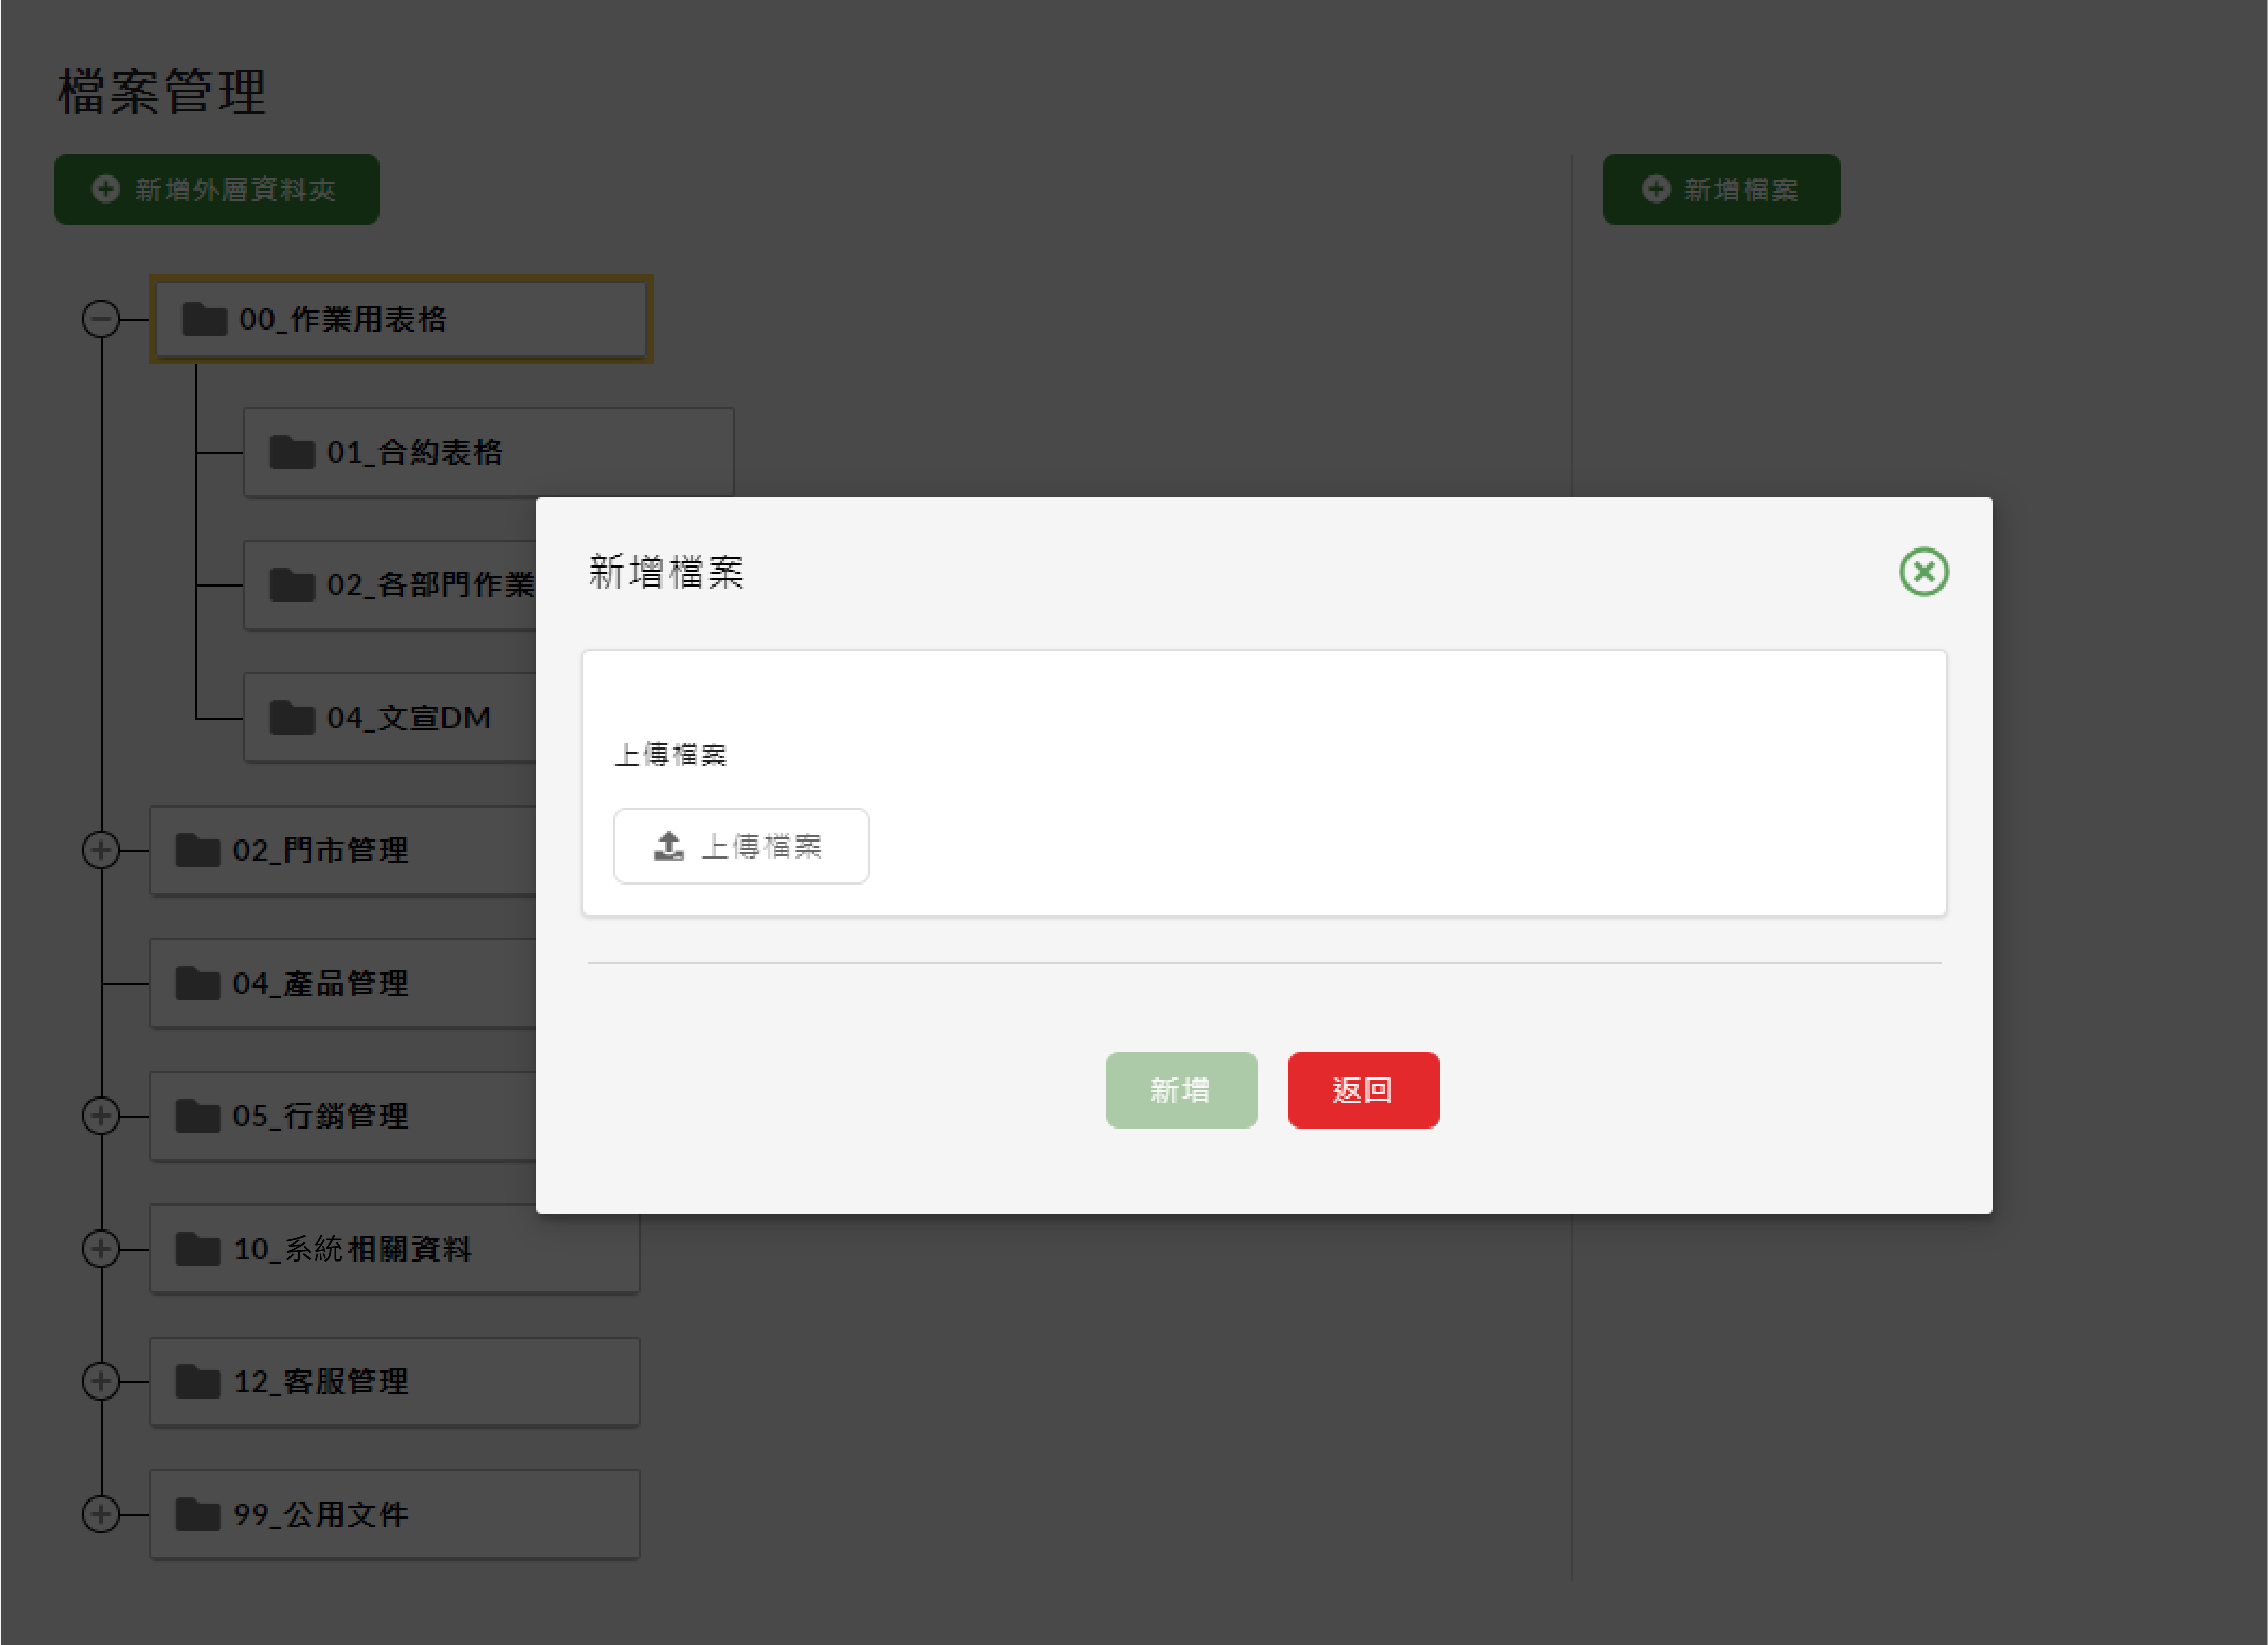This screenshot has height=1645, width=2268.
Task: Click the folder icon of 10_系統相關資料
Action: [198, 1249]
